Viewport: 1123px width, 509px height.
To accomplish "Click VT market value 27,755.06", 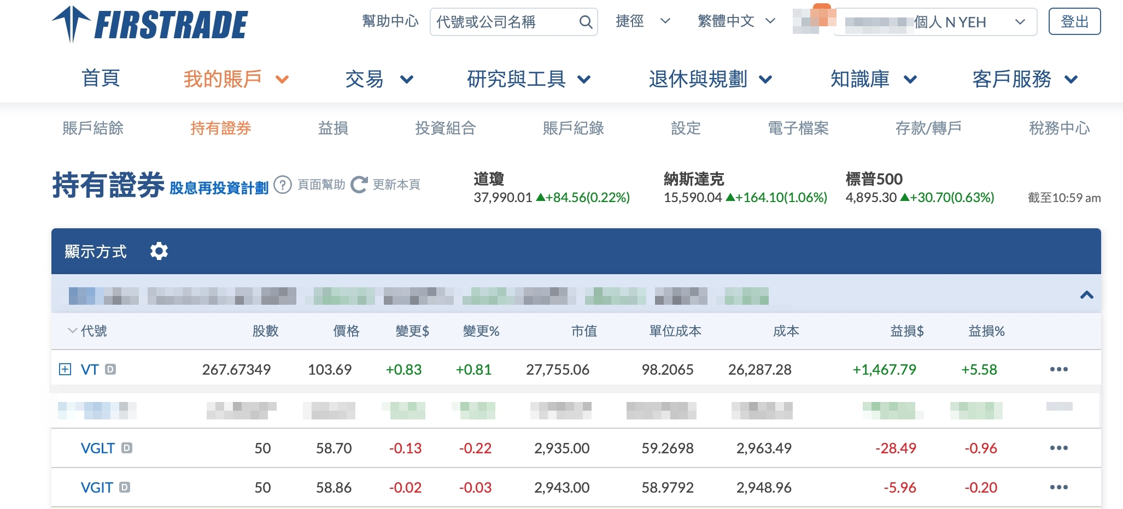I will pyautogui.click(x=558, y=370).
